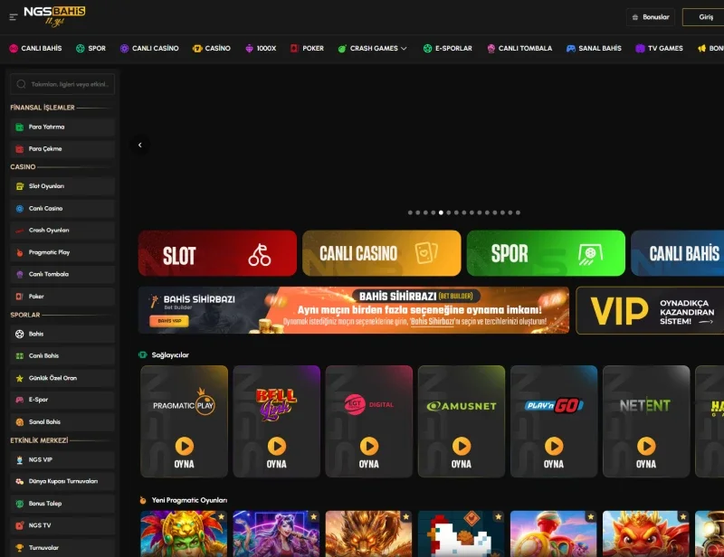The height and width of the screenshot is (557, 724).
Task: Open the golden dragon game thumbnail
Action: pos(369,533)
